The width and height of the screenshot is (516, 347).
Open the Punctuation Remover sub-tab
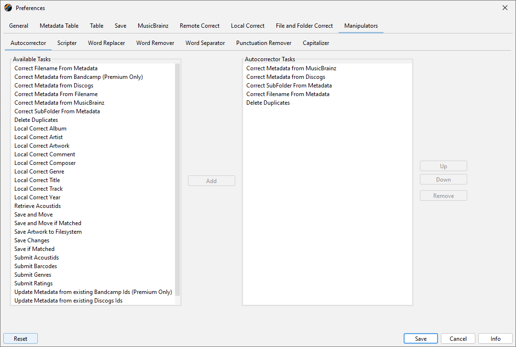coord(263,43)
